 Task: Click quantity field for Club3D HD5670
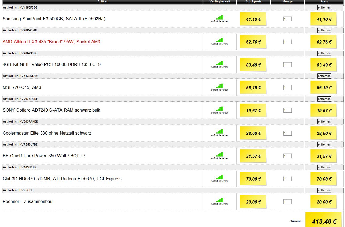(287, 179)
